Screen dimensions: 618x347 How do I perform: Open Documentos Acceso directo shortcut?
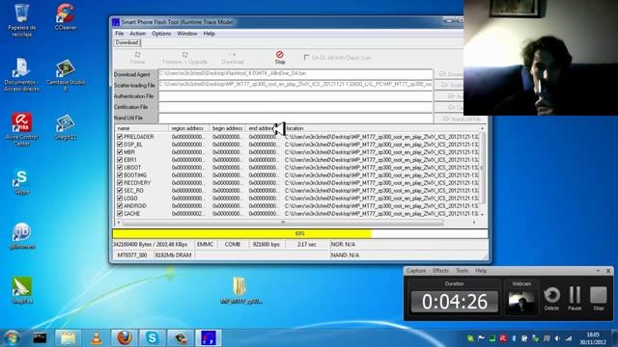(21, 74)
